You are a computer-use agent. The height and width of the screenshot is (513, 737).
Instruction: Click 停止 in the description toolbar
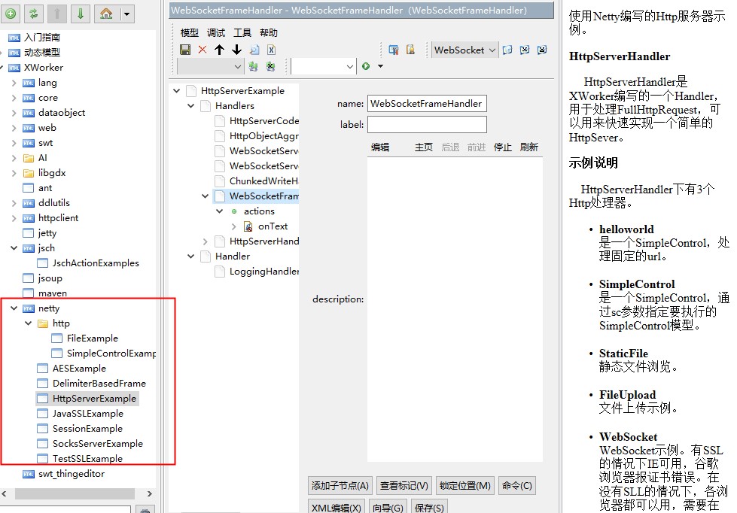point(502,147)
